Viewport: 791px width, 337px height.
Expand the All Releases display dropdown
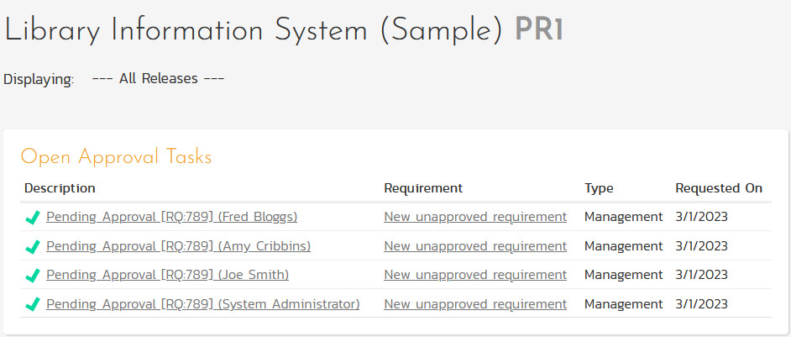tap(158, 79)
